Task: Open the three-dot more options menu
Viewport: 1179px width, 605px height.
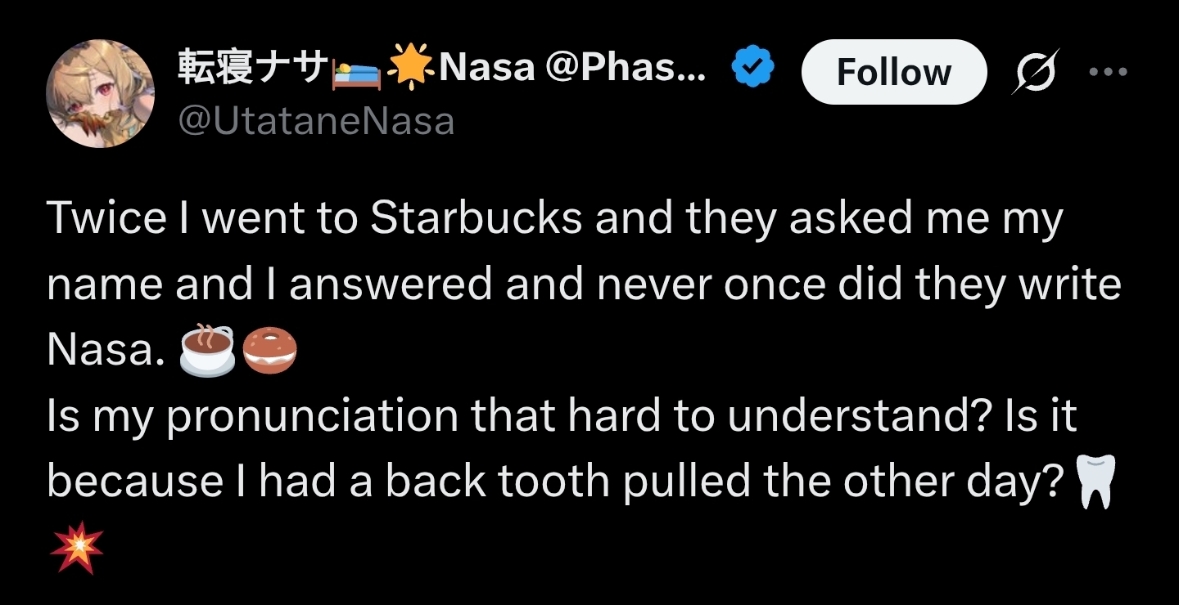Action: click(x=1108, y=71)
